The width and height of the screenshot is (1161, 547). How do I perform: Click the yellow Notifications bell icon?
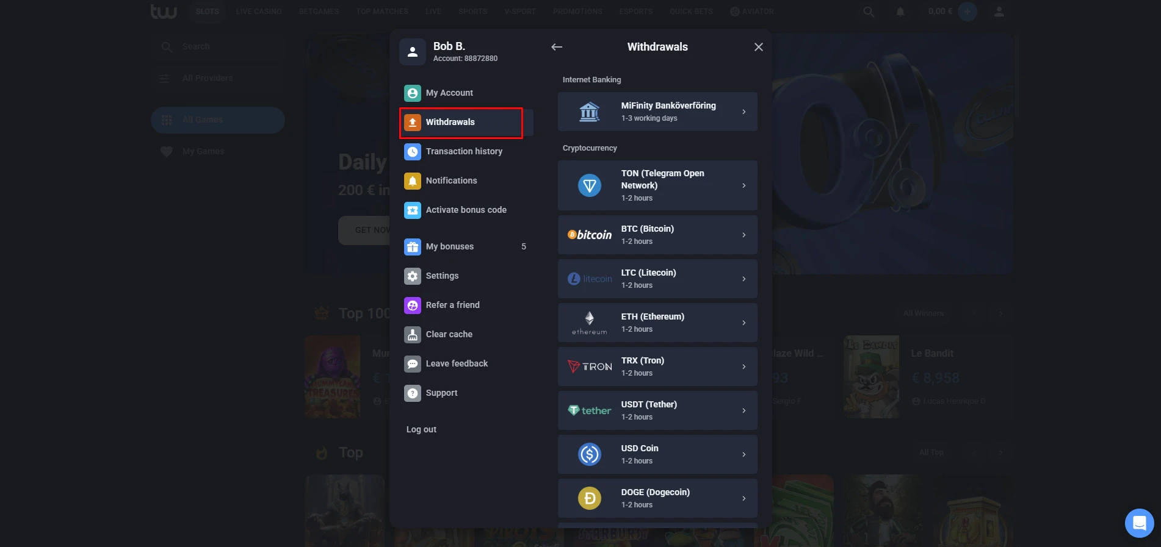coord(413,181)
